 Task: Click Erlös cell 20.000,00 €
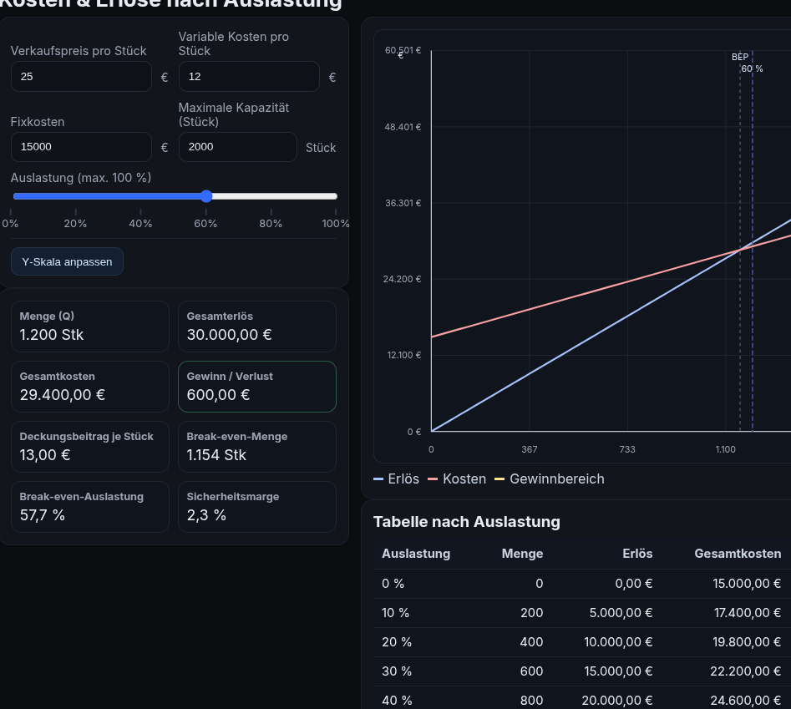617,701
